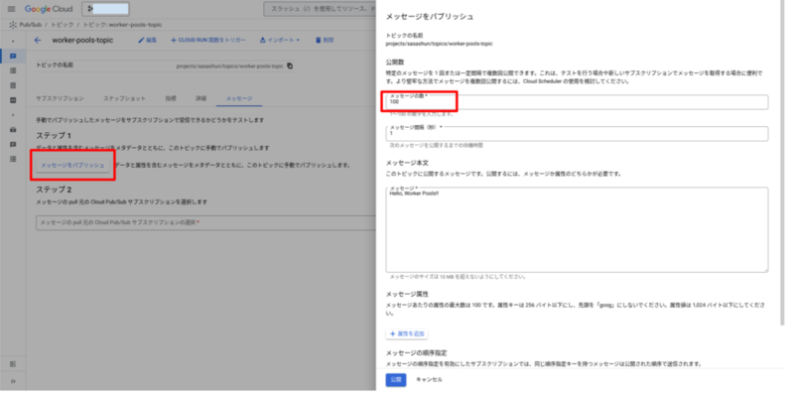This screenshot has width=794, height=393.
Task: Open the Pub/Sub subscription pull-source dropdown
Action: 205,223
